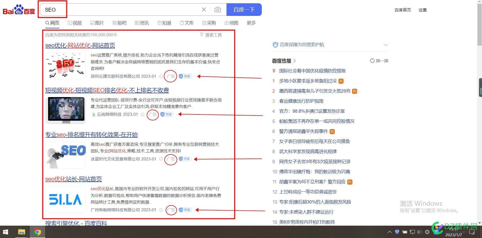The height and width of the screenshot is (238, 482).
Task: Open image search via the camera icon
Action: click(x=217, y=10)
